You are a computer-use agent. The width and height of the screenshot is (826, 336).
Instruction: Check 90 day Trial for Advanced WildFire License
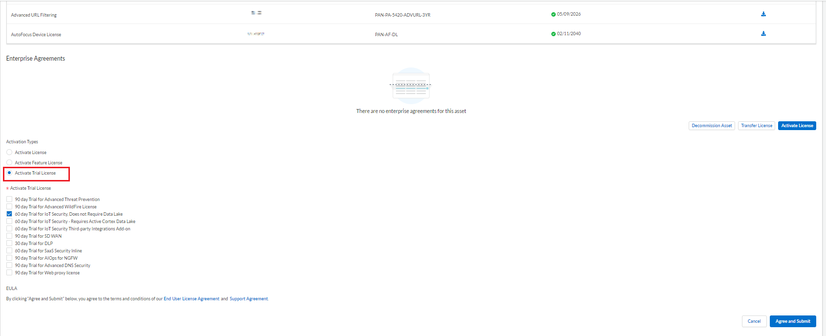[x=9, y=206]
